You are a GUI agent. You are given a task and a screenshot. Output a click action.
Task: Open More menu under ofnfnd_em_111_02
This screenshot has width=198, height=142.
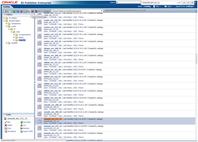81,74
